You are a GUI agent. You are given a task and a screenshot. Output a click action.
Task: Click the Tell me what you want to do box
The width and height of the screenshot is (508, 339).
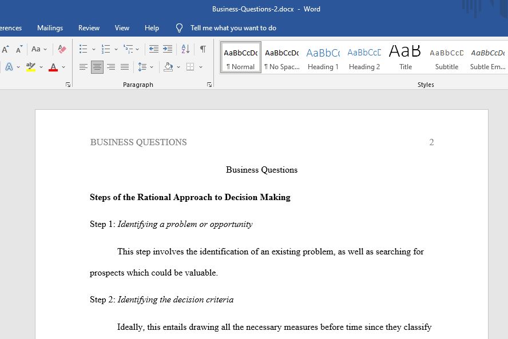tap(233, 28)
